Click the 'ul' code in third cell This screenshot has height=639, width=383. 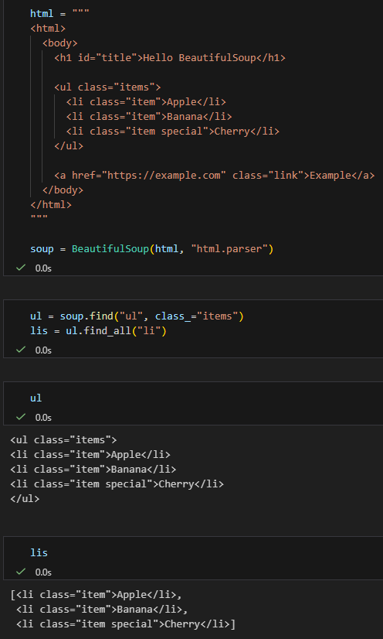pyautogui.click(x=36, y=398)
